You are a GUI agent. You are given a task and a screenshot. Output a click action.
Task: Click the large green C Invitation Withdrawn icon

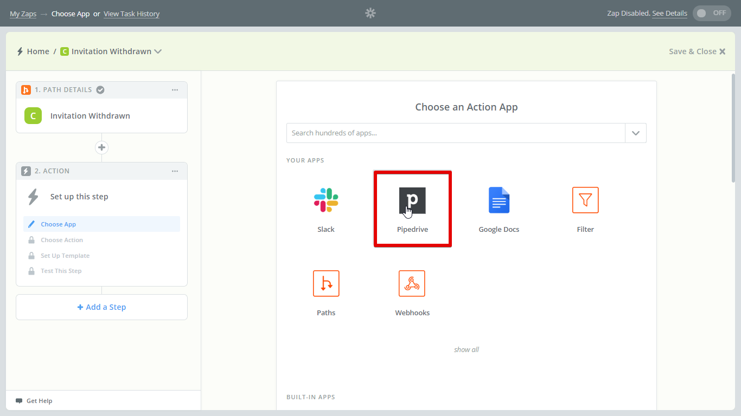33,116
